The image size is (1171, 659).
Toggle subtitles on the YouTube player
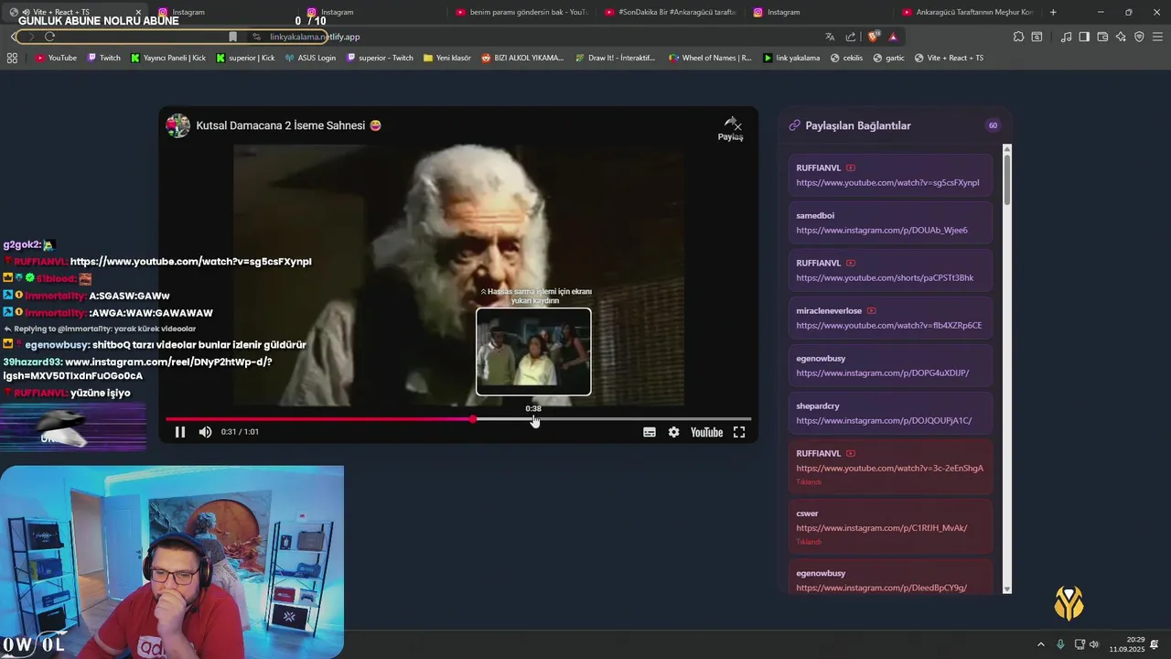coord(650,432)
